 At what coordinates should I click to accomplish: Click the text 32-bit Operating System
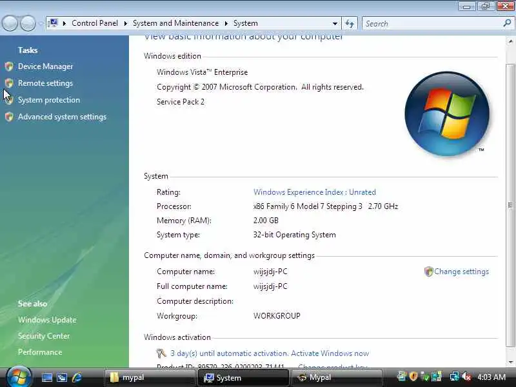click(x=295, y=235)
